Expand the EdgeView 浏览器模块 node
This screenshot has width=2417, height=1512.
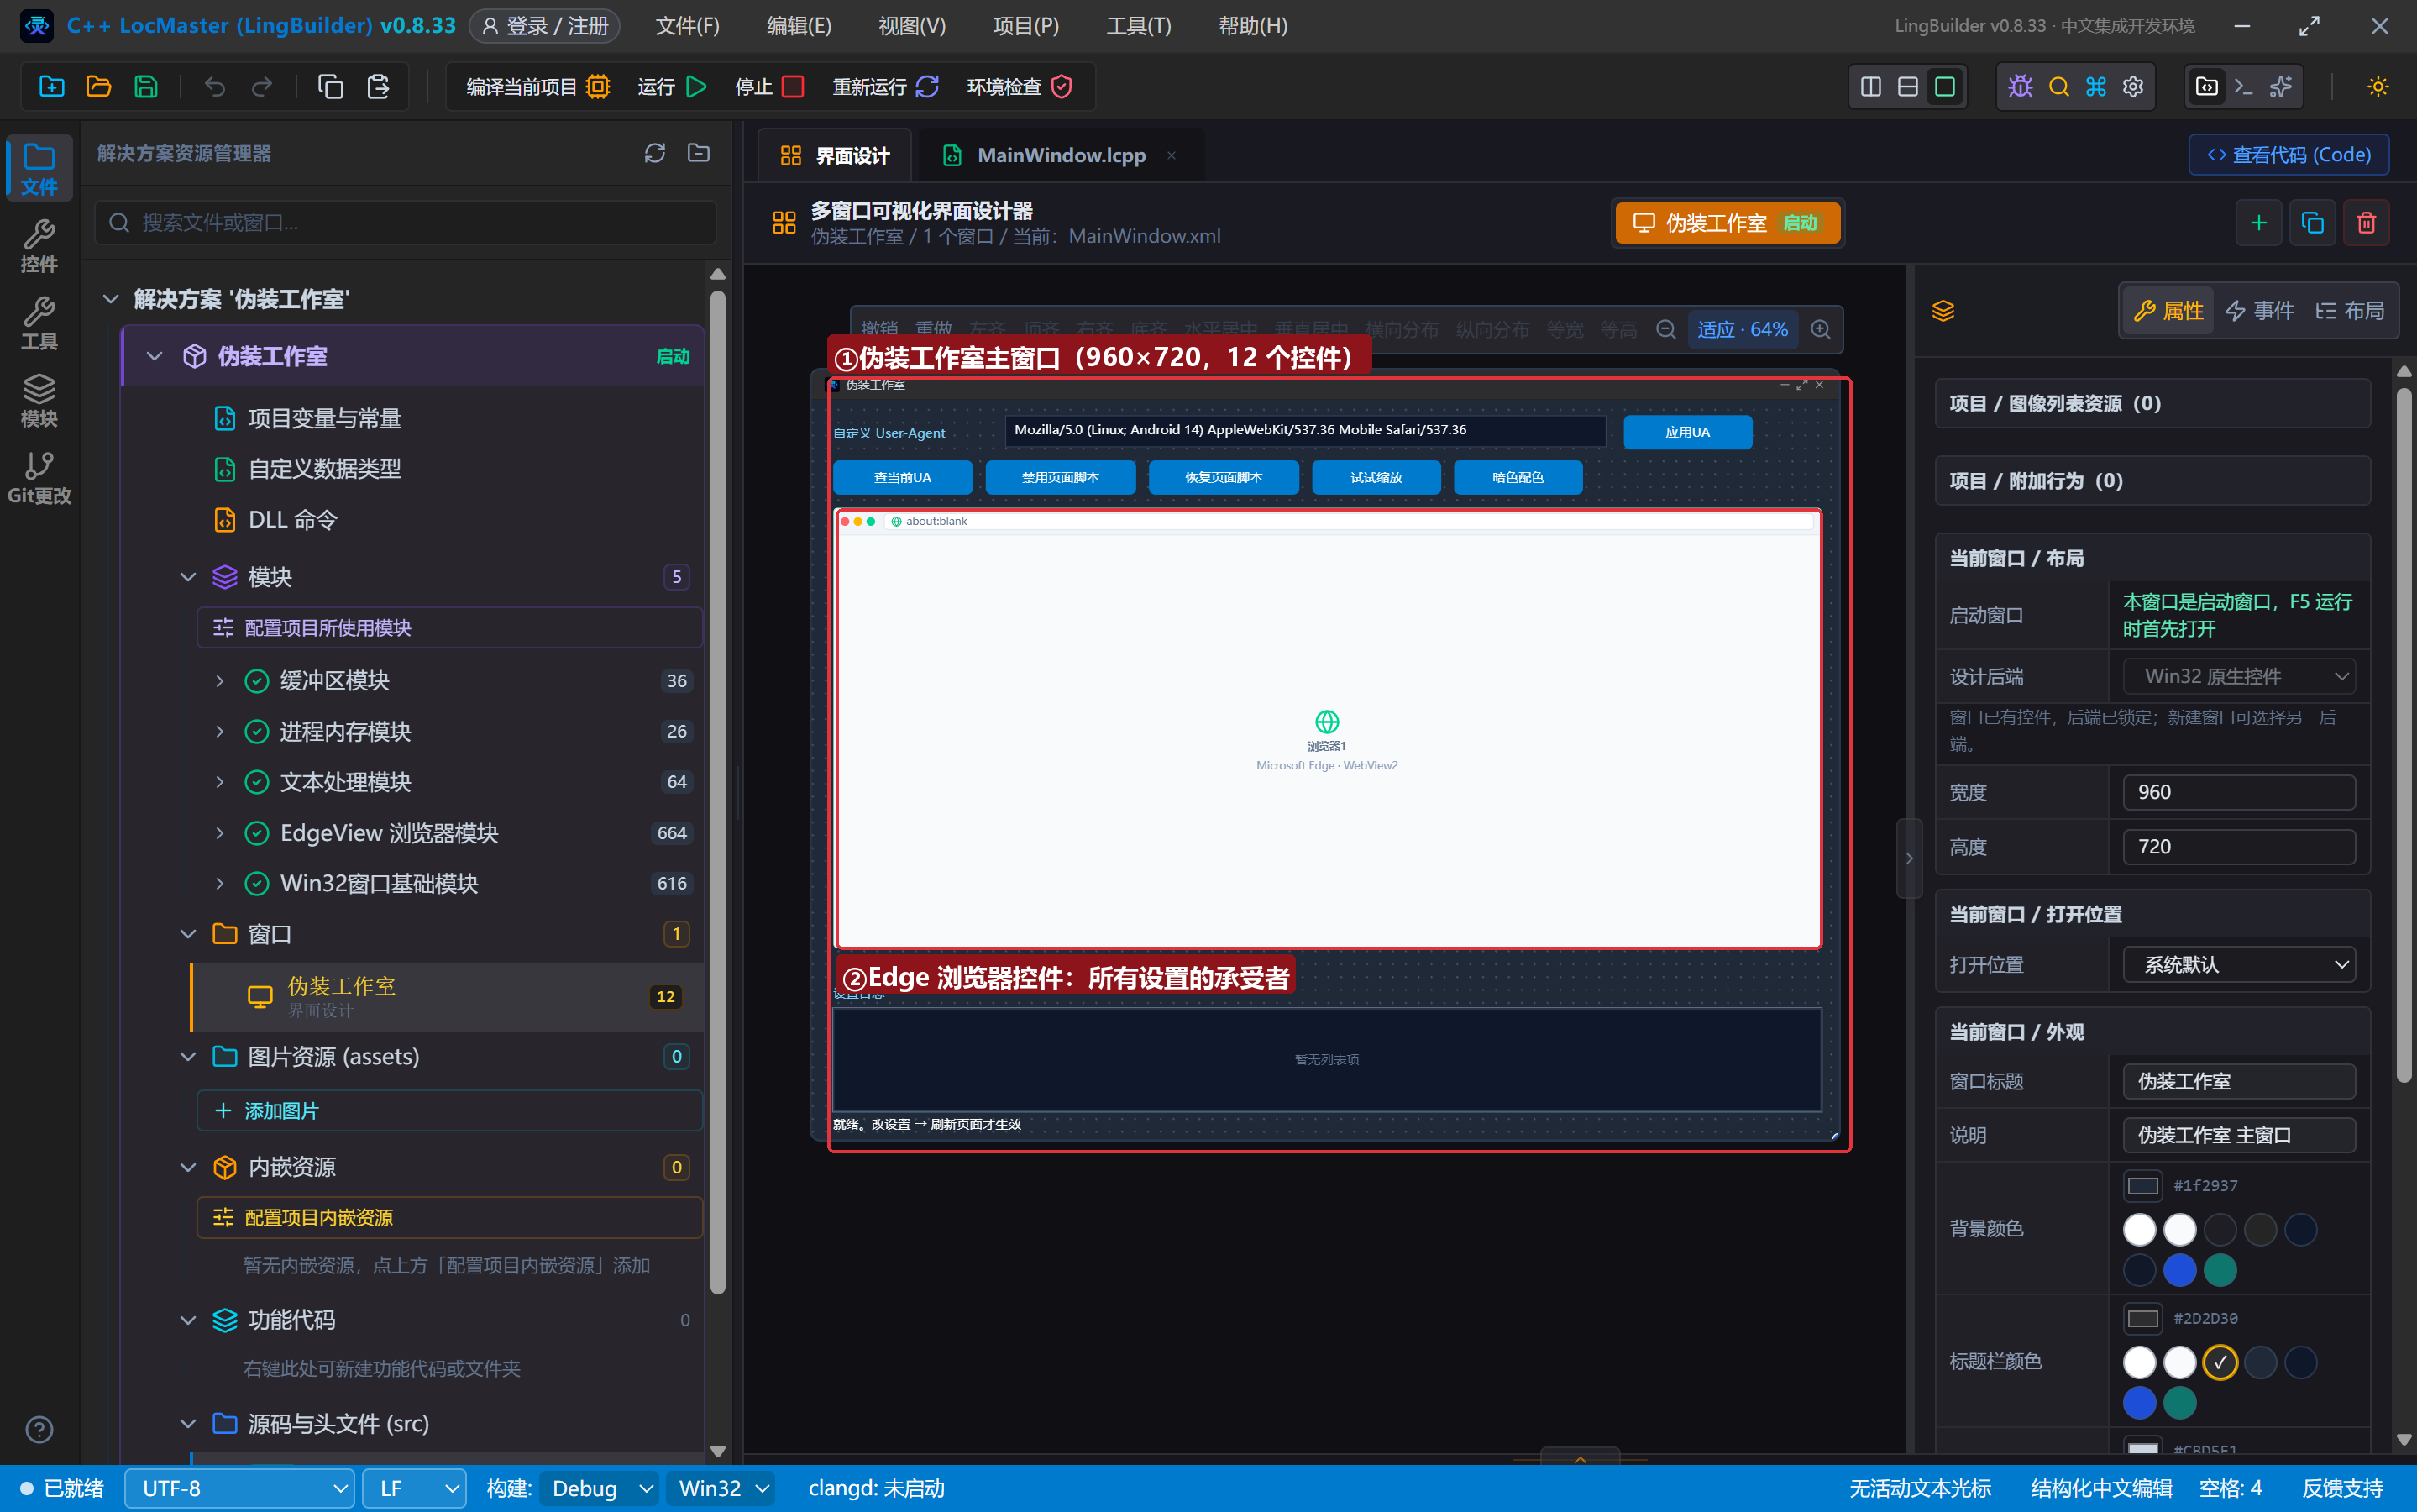[220, 833]
